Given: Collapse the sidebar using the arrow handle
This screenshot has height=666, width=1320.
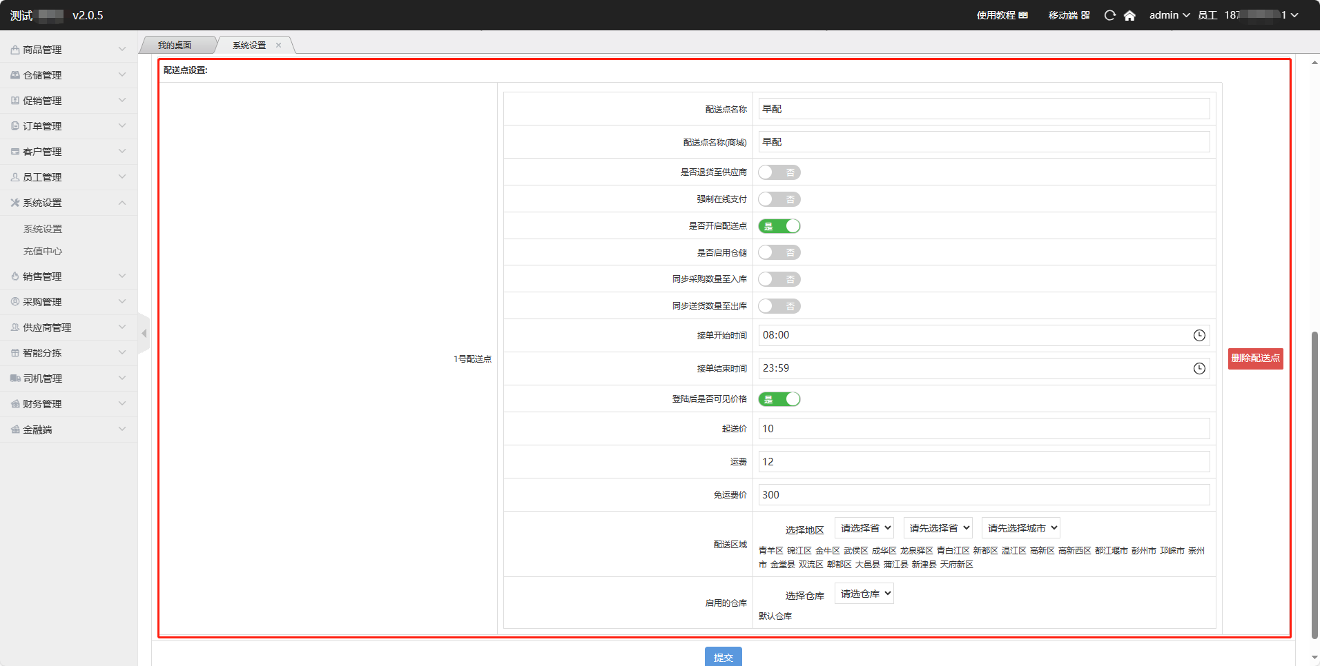Looking at the screenshot, I should (x=144, y=334).
